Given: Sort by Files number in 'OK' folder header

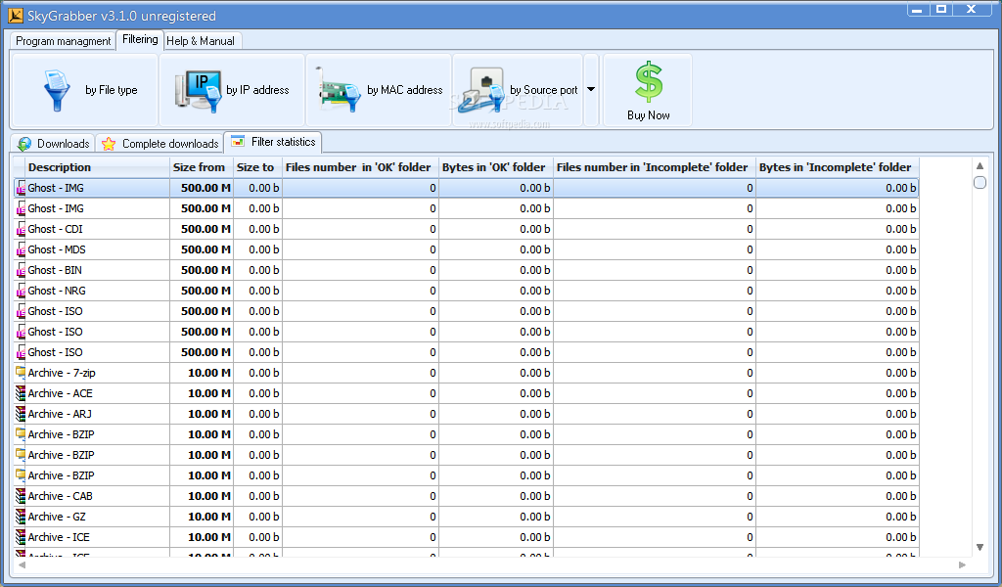Looking at the screenshot, I should tap(360, 167).
